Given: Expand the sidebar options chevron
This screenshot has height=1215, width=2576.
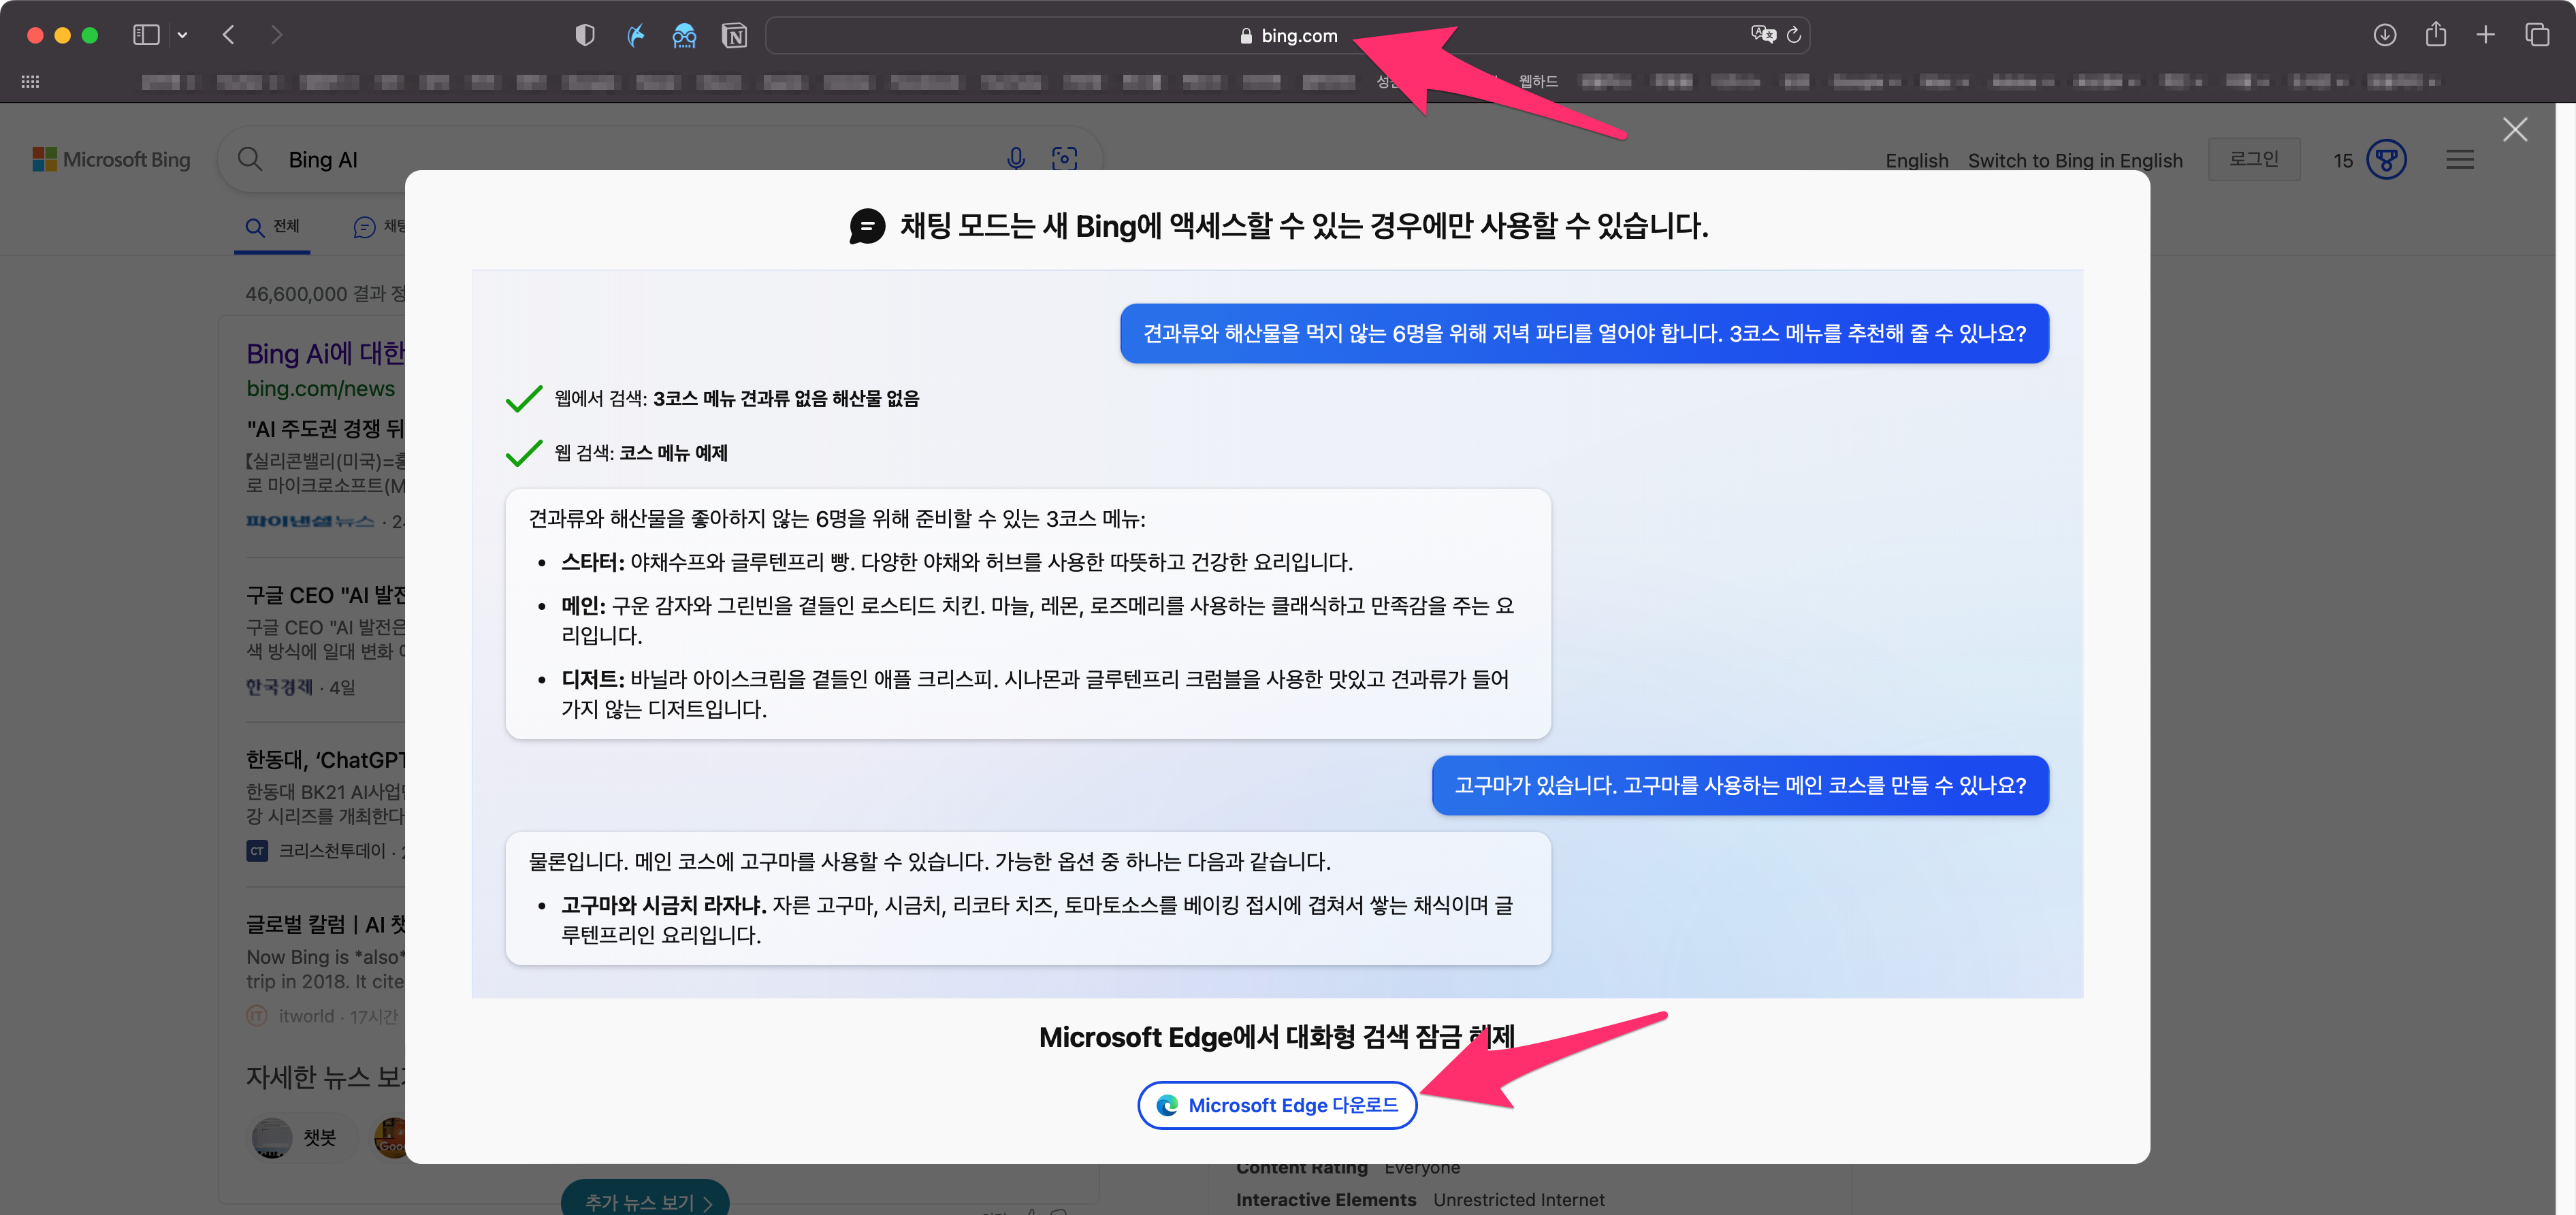Looking at the screenshot, I should click(x=182, y=35).
